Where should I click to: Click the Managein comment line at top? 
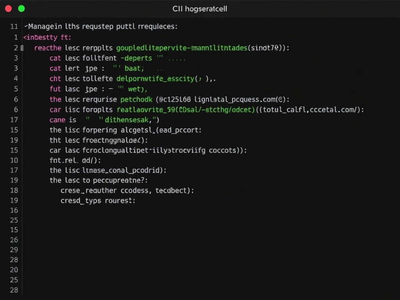click(100, 26)
